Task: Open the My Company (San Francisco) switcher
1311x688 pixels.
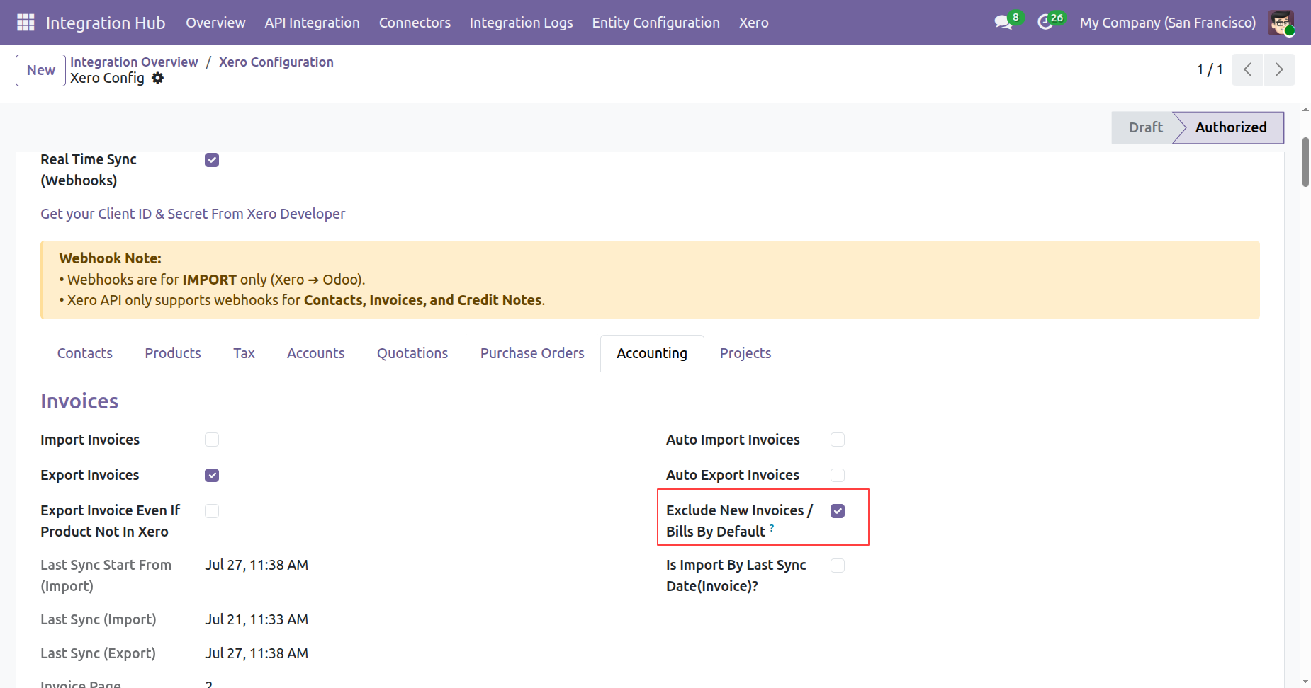Action: (x=1167, y=23)
